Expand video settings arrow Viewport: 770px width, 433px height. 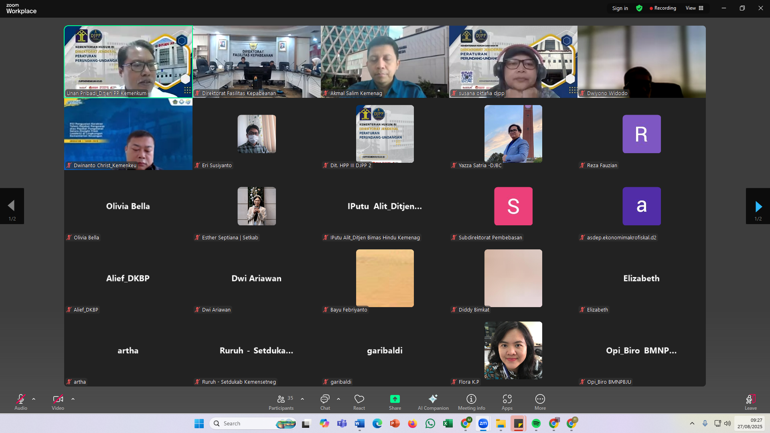tap(73, 399)
